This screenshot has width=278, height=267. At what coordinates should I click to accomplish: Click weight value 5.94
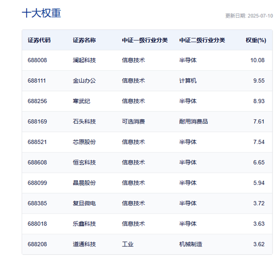[259, 183]
